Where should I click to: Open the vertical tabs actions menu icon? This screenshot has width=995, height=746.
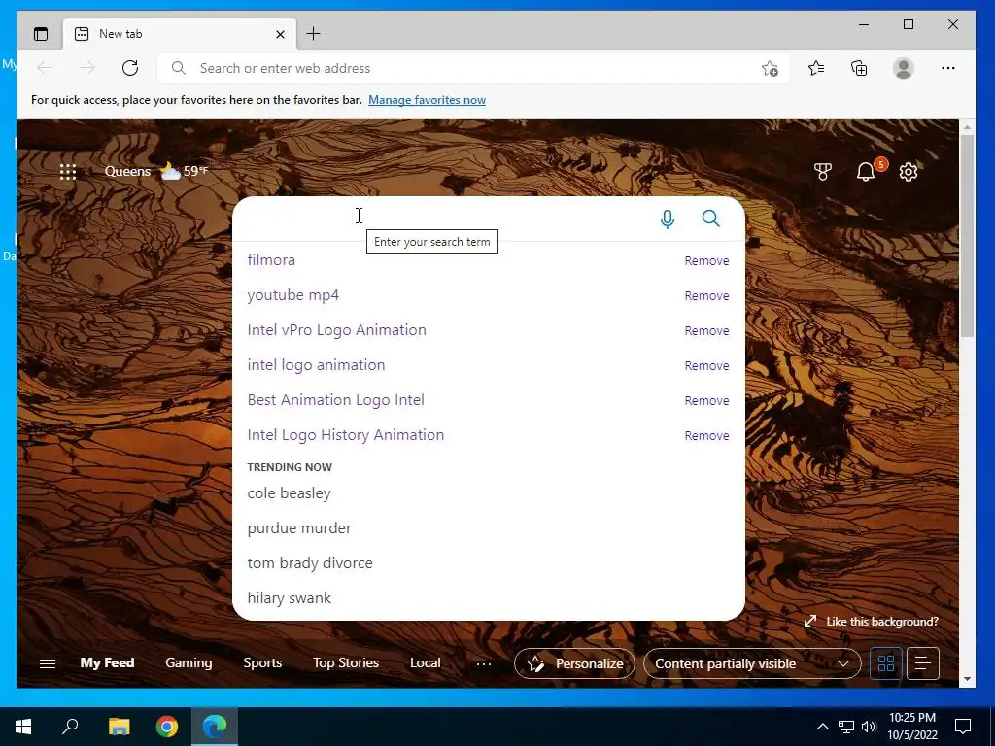click(41, 34)
